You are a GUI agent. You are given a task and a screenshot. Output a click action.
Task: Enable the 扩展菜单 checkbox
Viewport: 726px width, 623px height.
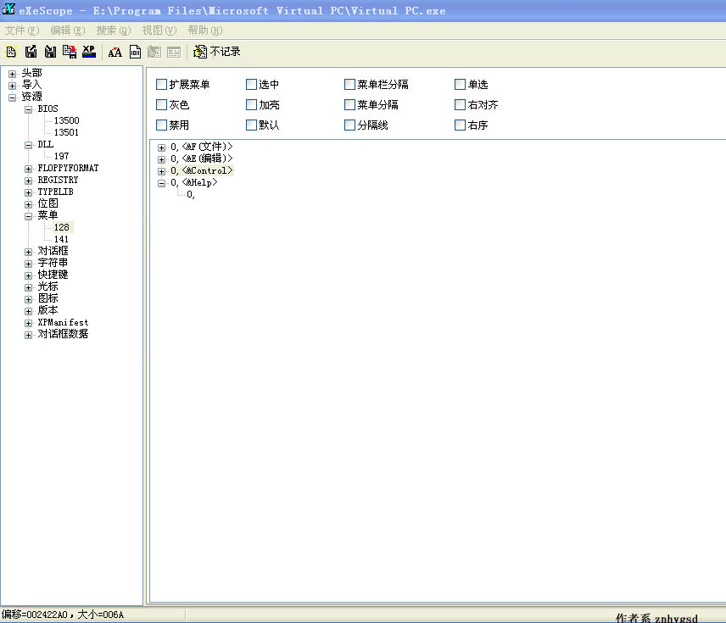pyautogui.click(x=162, y=85)
